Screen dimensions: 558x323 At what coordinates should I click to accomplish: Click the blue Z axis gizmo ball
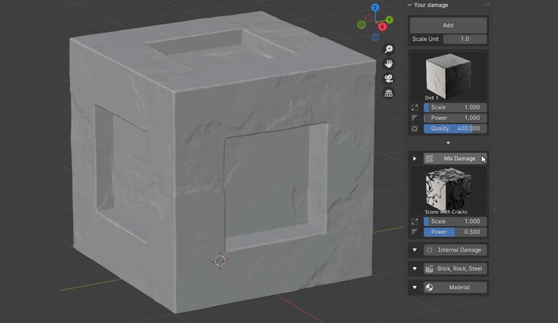click(375, 7)
